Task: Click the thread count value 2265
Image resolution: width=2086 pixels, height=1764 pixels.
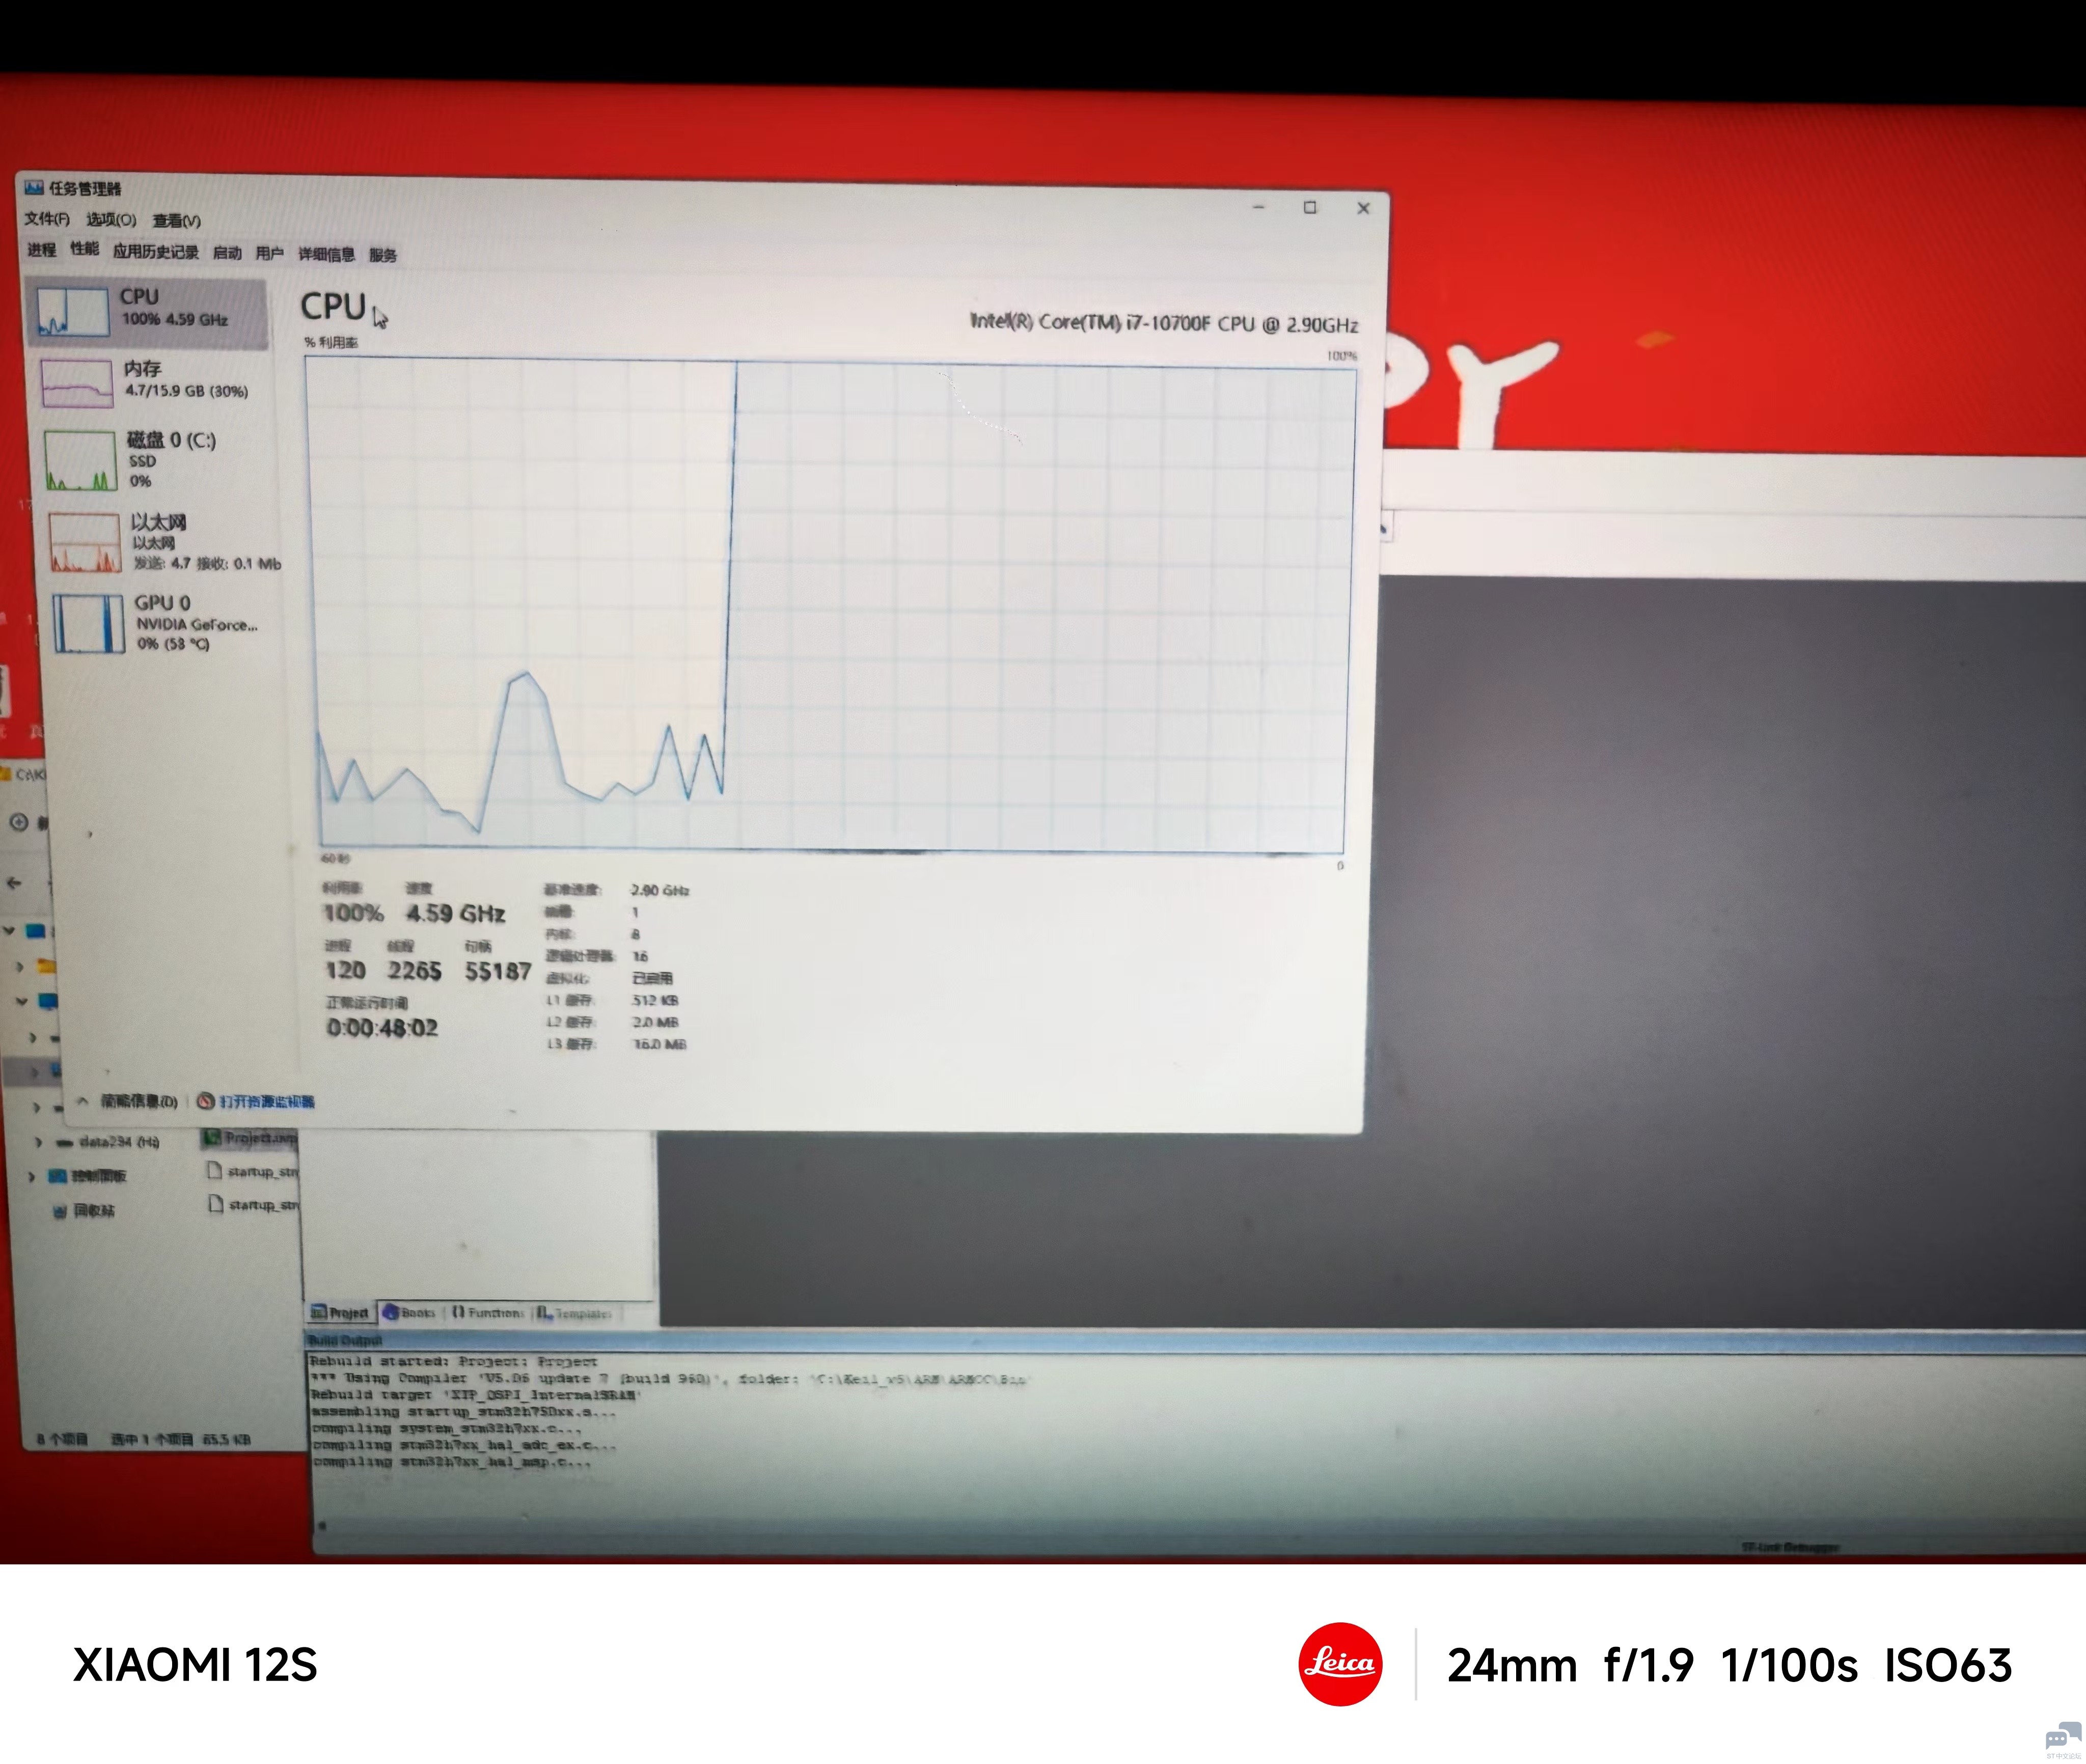Action: click(415, 971)
